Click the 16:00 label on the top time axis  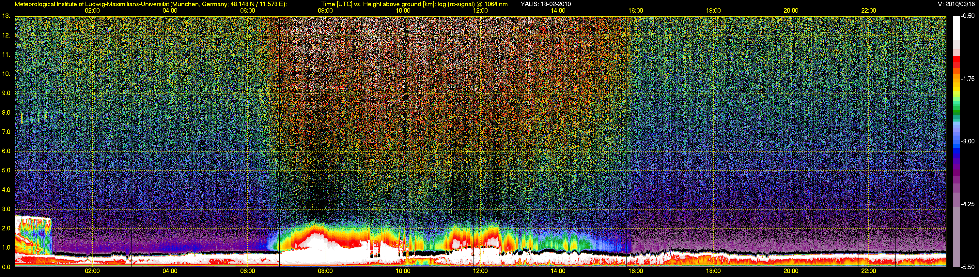click(x=635, y=11)
